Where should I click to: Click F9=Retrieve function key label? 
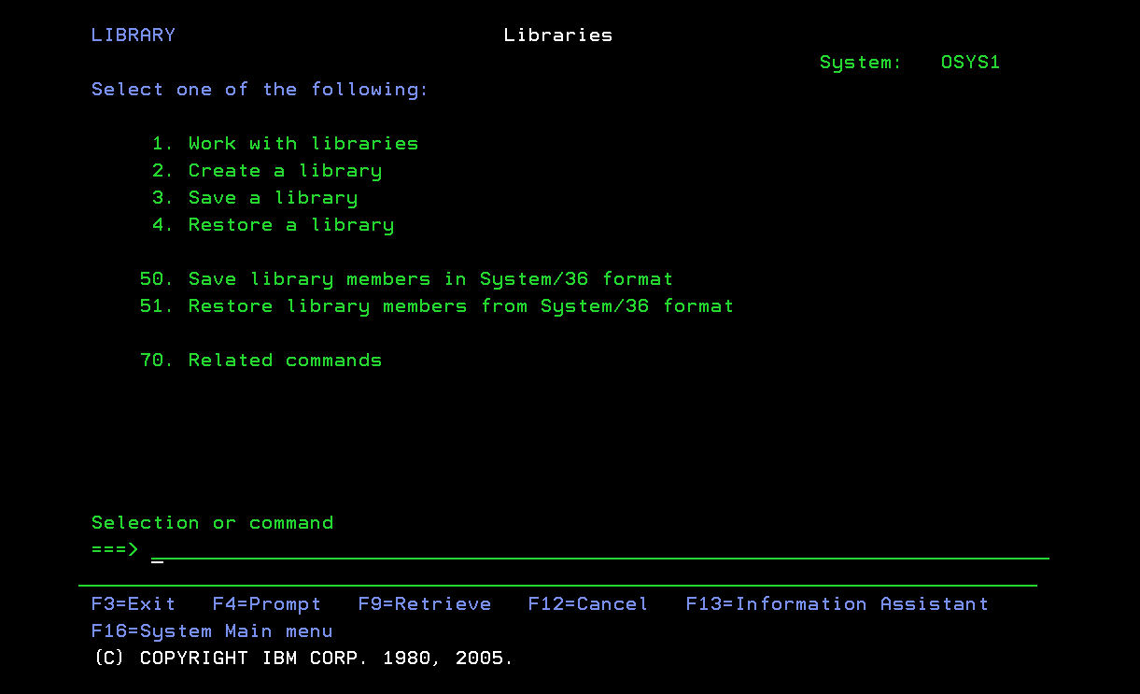pyautogui.click(x=425, y=603)
